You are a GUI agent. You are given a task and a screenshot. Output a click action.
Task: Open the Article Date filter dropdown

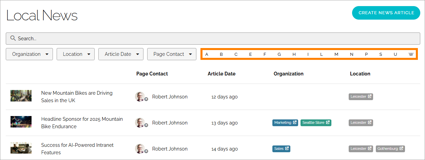point(121,54)
